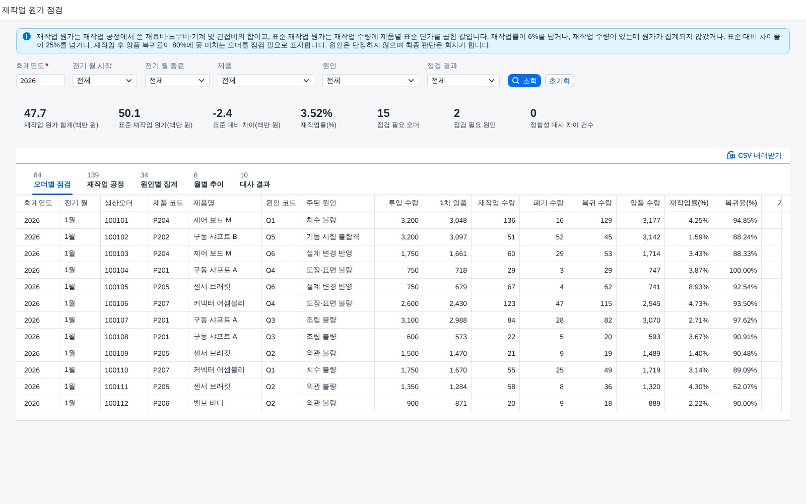Select the 오더별 점검 tab
Screen dimensions: 806x504
52,180
